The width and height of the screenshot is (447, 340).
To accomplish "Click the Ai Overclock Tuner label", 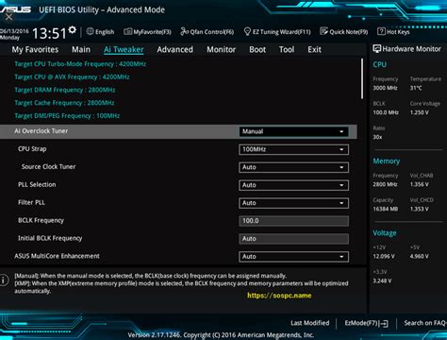I will point(41,131).
